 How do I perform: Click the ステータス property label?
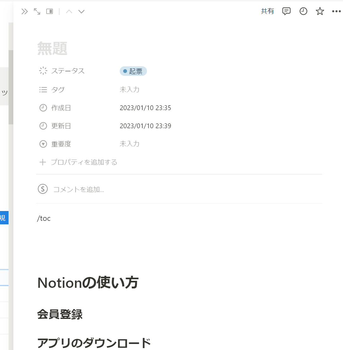pos(68,71)
